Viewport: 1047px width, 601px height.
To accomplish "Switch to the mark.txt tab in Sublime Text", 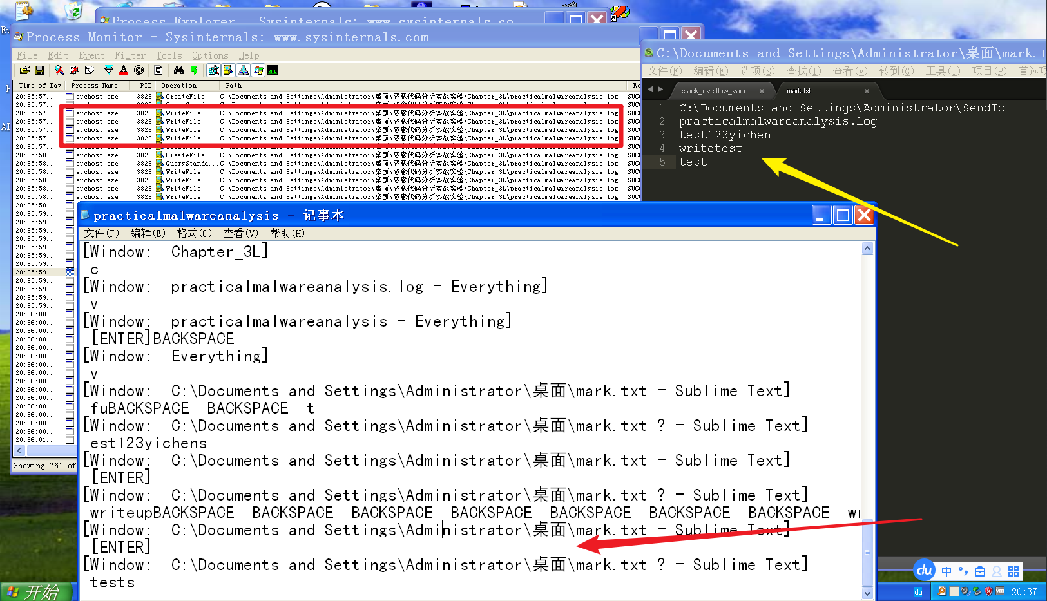I will click(x=798, y=91).
